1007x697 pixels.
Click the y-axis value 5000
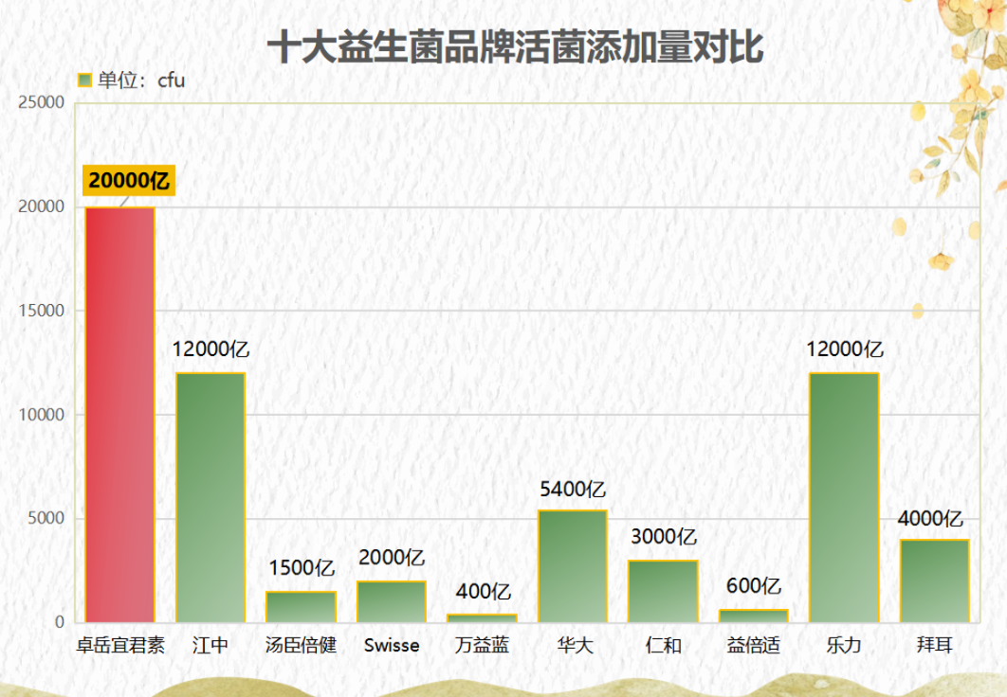(46, 518)
